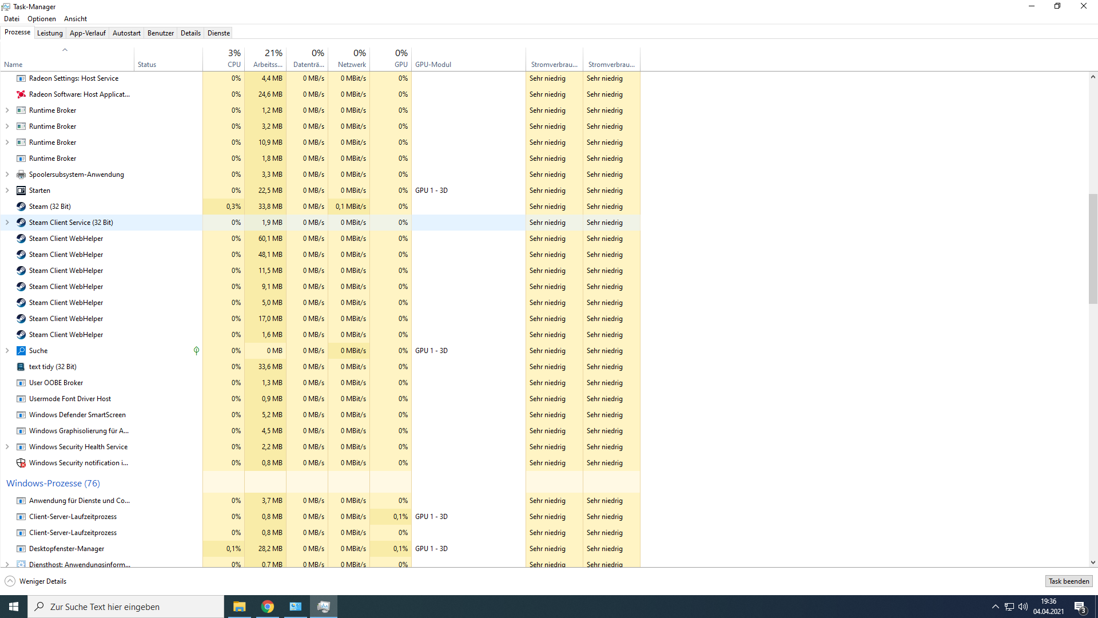Select the topmost Steam Client WebHelper icon

click(x=21, y=238)
